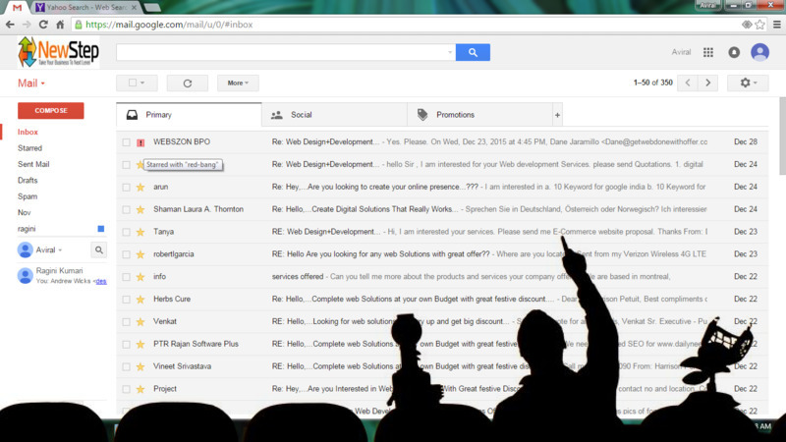Open the account profile avatar
This screenshot has width=786, height=442.
(759, 52)
